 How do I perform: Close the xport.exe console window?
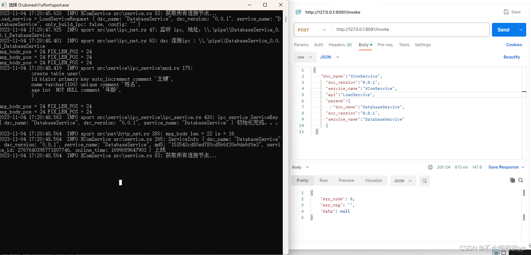coord(281,5)
